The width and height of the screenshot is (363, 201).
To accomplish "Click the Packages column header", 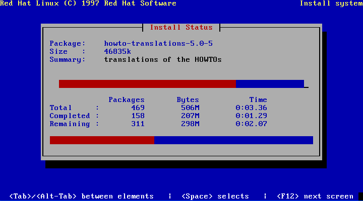I will point(127,99).
